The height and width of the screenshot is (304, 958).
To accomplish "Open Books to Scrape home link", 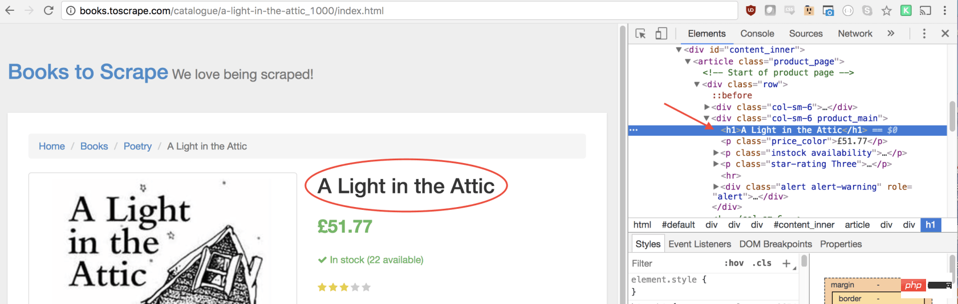I will pyautogui.click(x=88, y=72).
